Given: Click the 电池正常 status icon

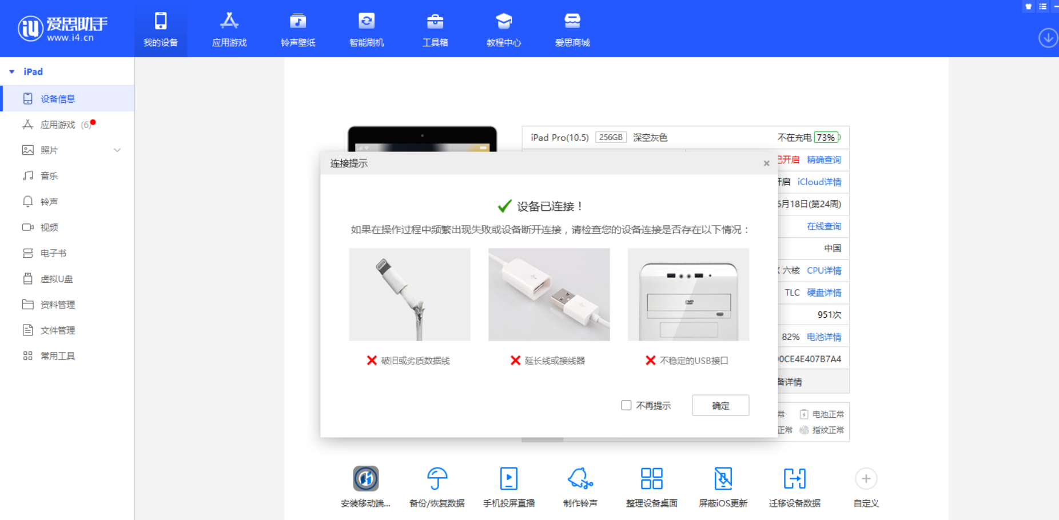Looking at the screenshot, I should tap(804, 414).
